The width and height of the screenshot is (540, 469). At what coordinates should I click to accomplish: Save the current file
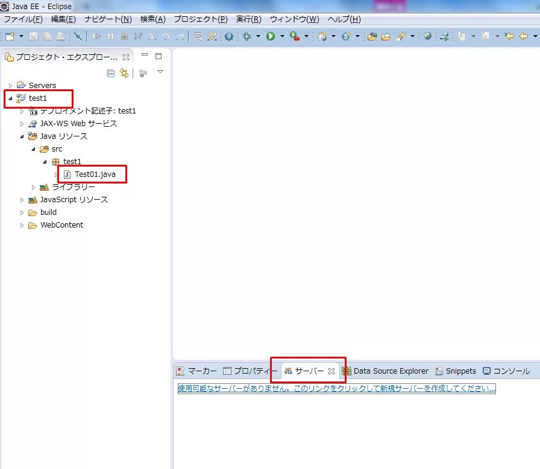(33, 37)
